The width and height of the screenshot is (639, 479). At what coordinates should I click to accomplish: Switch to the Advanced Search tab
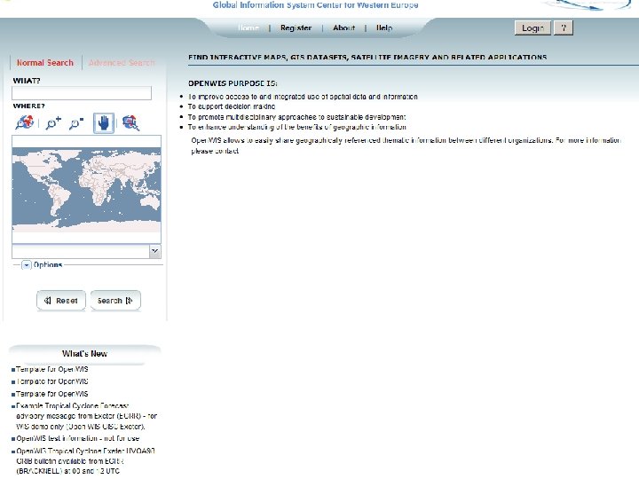[122, 63]
